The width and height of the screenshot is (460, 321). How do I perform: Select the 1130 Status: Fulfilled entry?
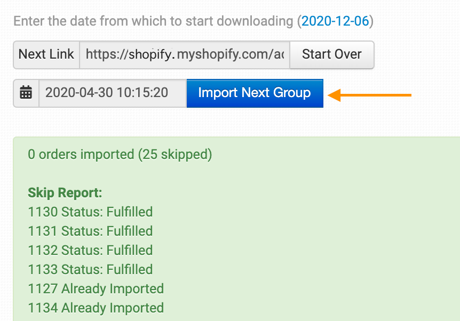(x=90, y=212)
